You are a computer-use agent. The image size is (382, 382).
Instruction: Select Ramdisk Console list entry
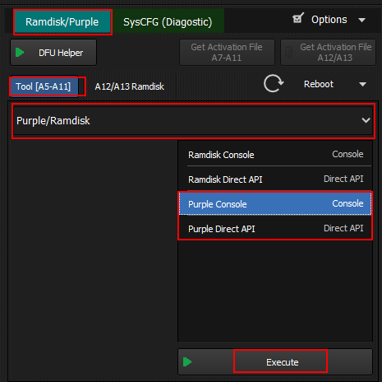[275, 155]
